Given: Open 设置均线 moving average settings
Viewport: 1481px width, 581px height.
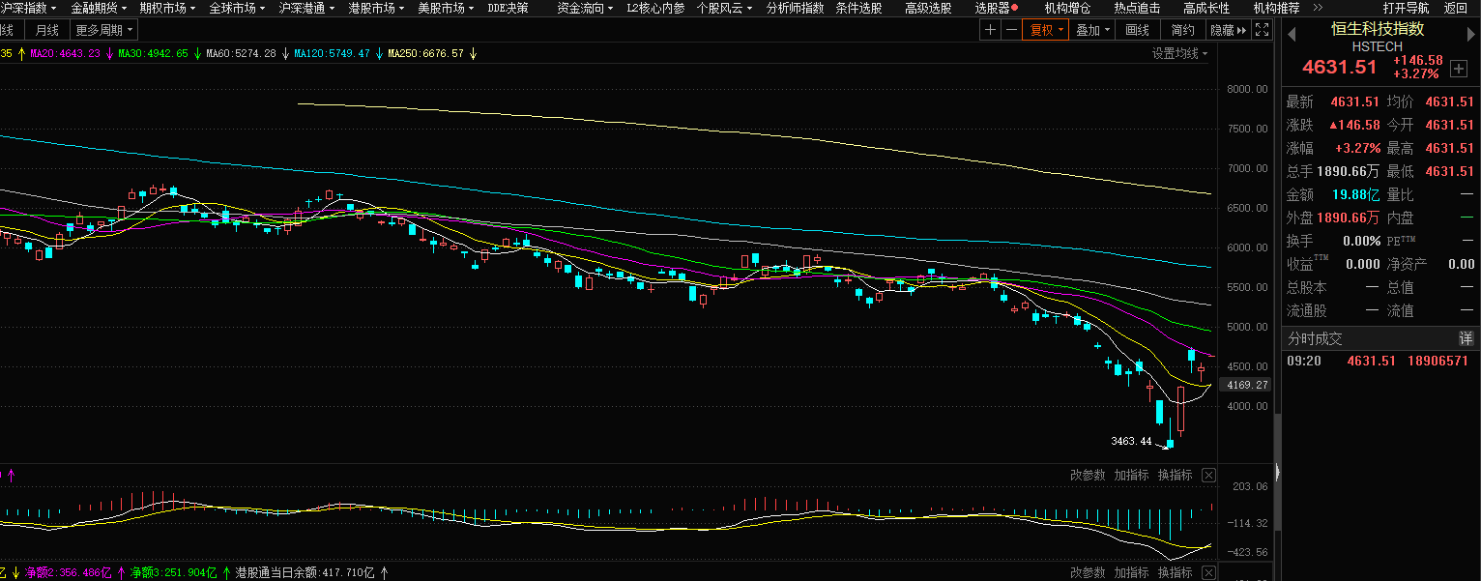Looking at the screenshot, I should pyautogui.click(x=1179, y=53).
